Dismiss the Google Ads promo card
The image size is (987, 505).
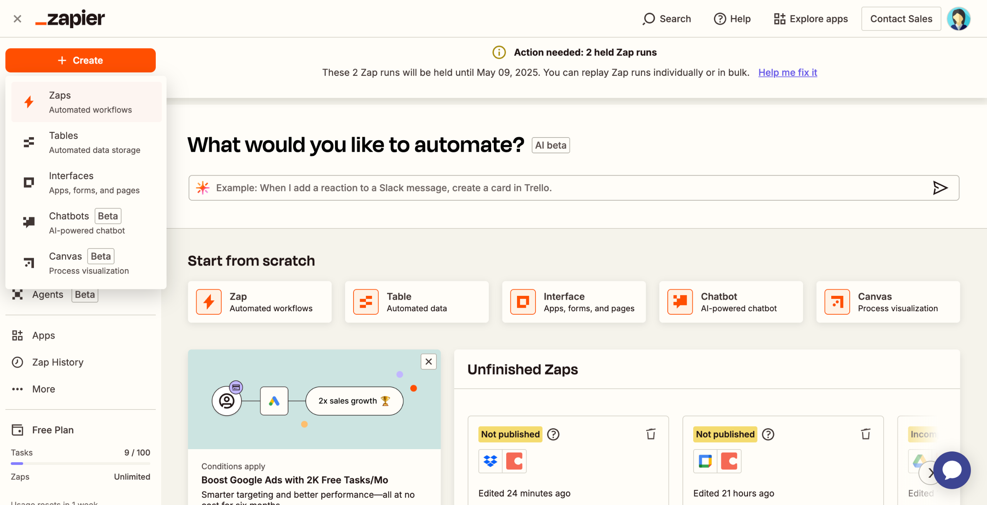pyautogui.click(x=428, y=362)
